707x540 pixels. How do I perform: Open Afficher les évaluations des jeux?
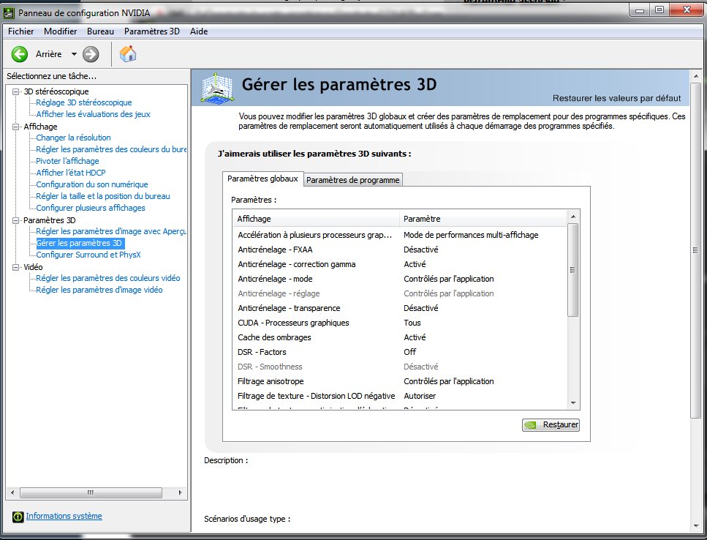point(93,114)
